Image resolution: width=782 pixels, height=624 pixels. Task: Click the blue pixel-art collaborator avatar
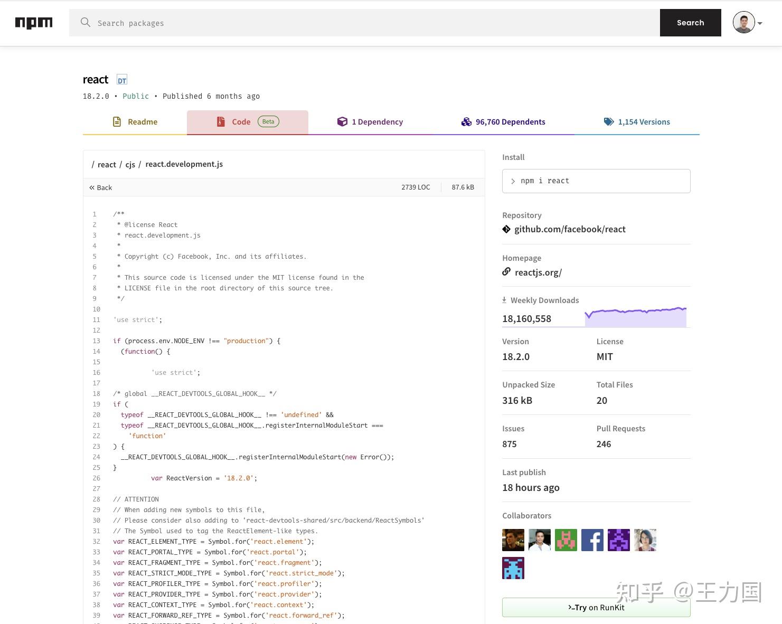click(x=513, y=568)
